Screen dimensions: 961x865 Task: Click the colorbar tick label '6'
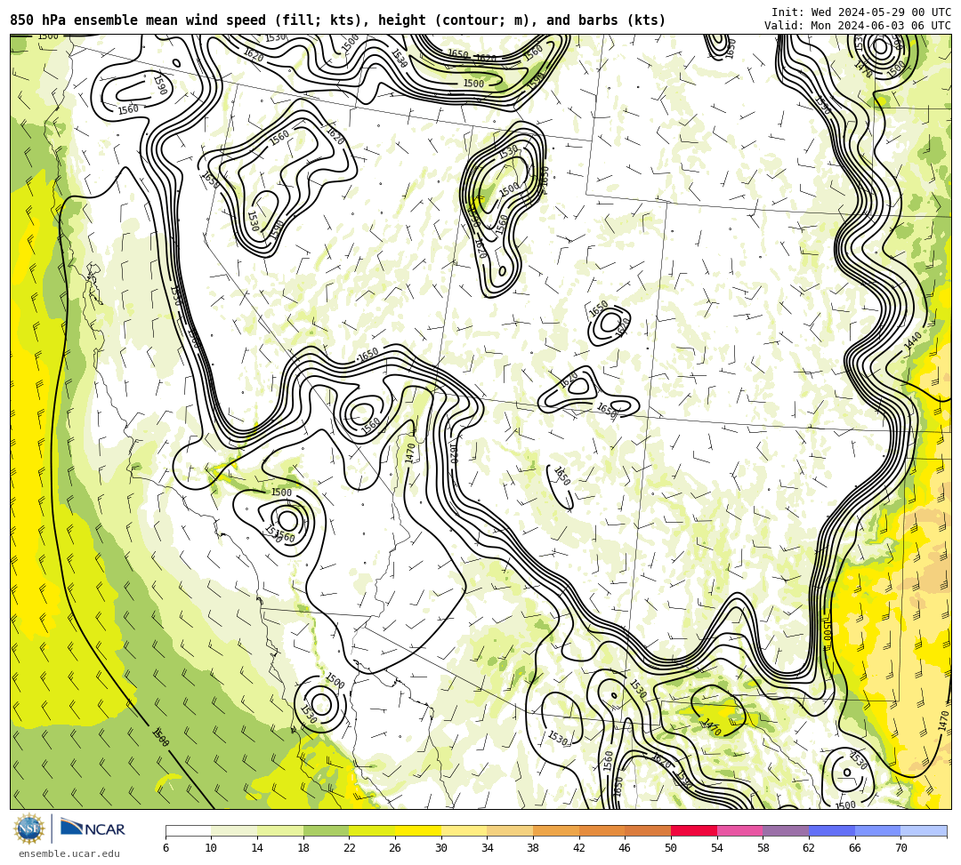(166, 848)
